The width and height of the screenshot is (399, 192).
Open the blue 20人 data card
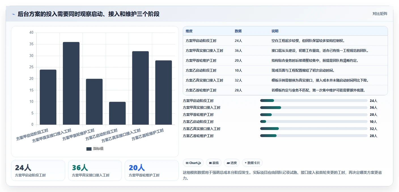coord(152,170)
